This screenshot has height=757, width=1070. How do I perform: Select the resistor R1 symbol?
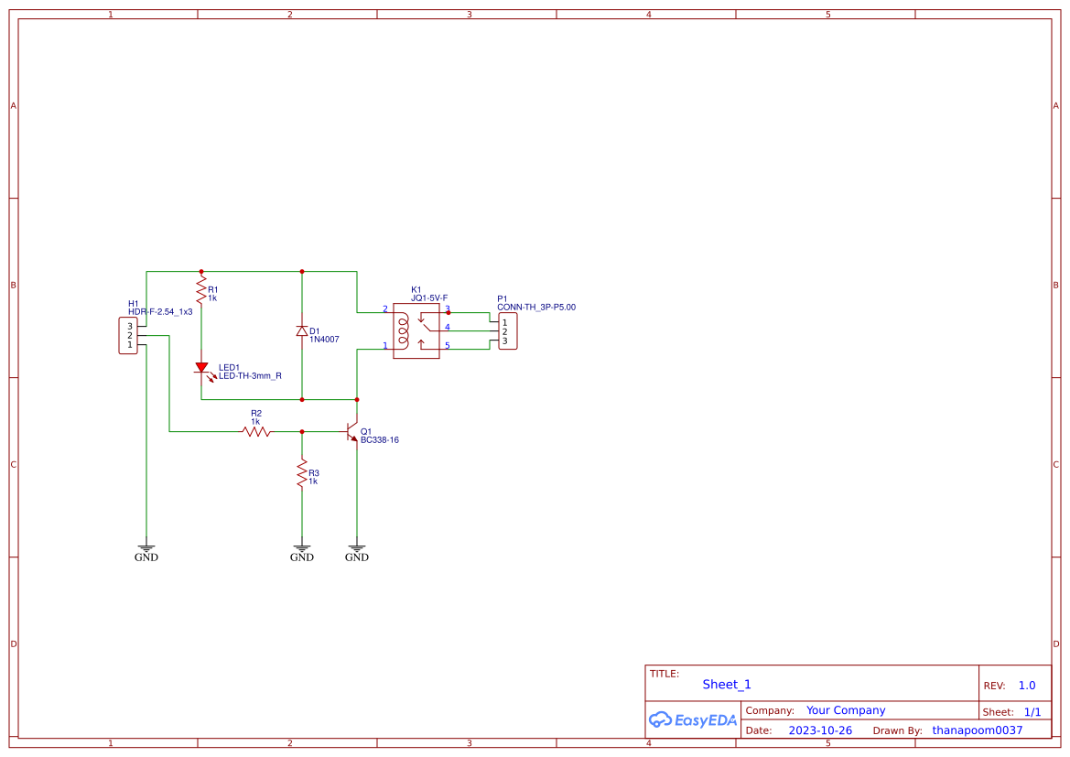(202, 291)
